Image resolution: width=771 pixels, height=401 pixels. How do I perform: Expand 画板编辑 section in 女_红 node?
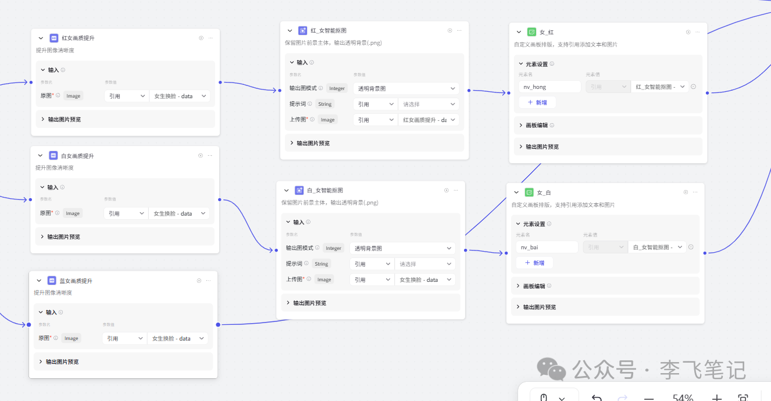tap(521, 125)
